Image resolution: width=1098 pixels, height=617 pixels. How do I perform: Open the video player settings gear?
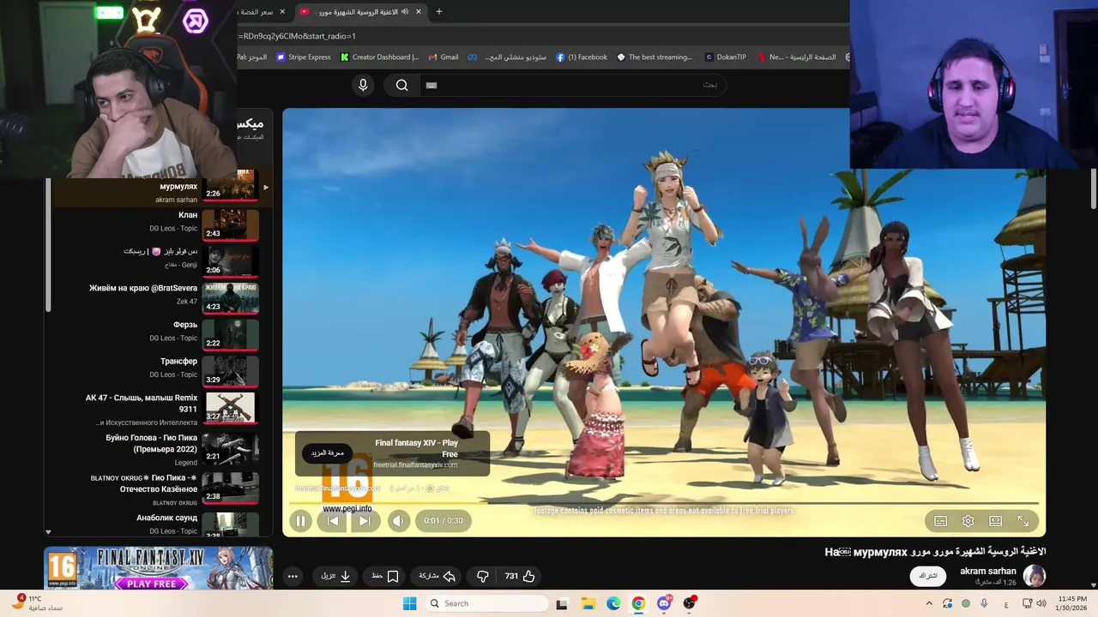tap(968, 521)
